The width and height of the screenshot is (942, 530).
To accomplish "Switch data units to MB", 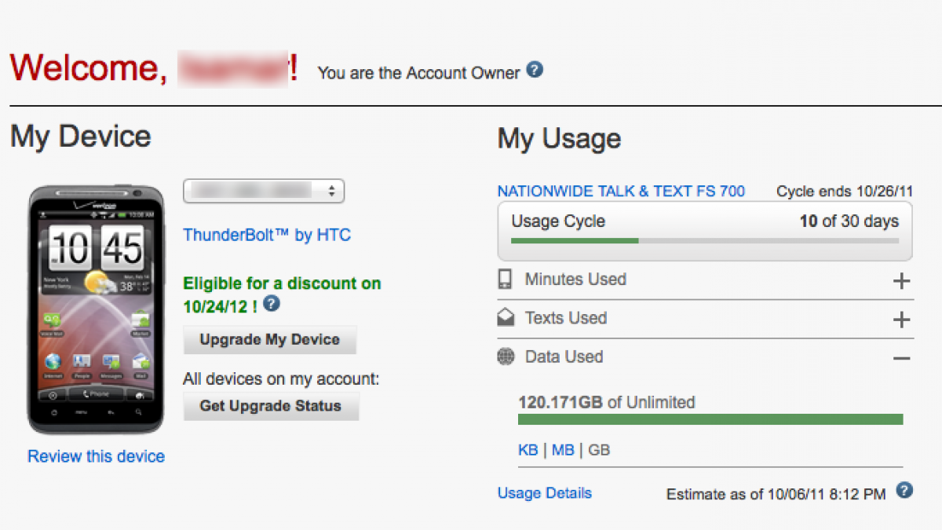I will pyautogui.click(x=563, y=450).
